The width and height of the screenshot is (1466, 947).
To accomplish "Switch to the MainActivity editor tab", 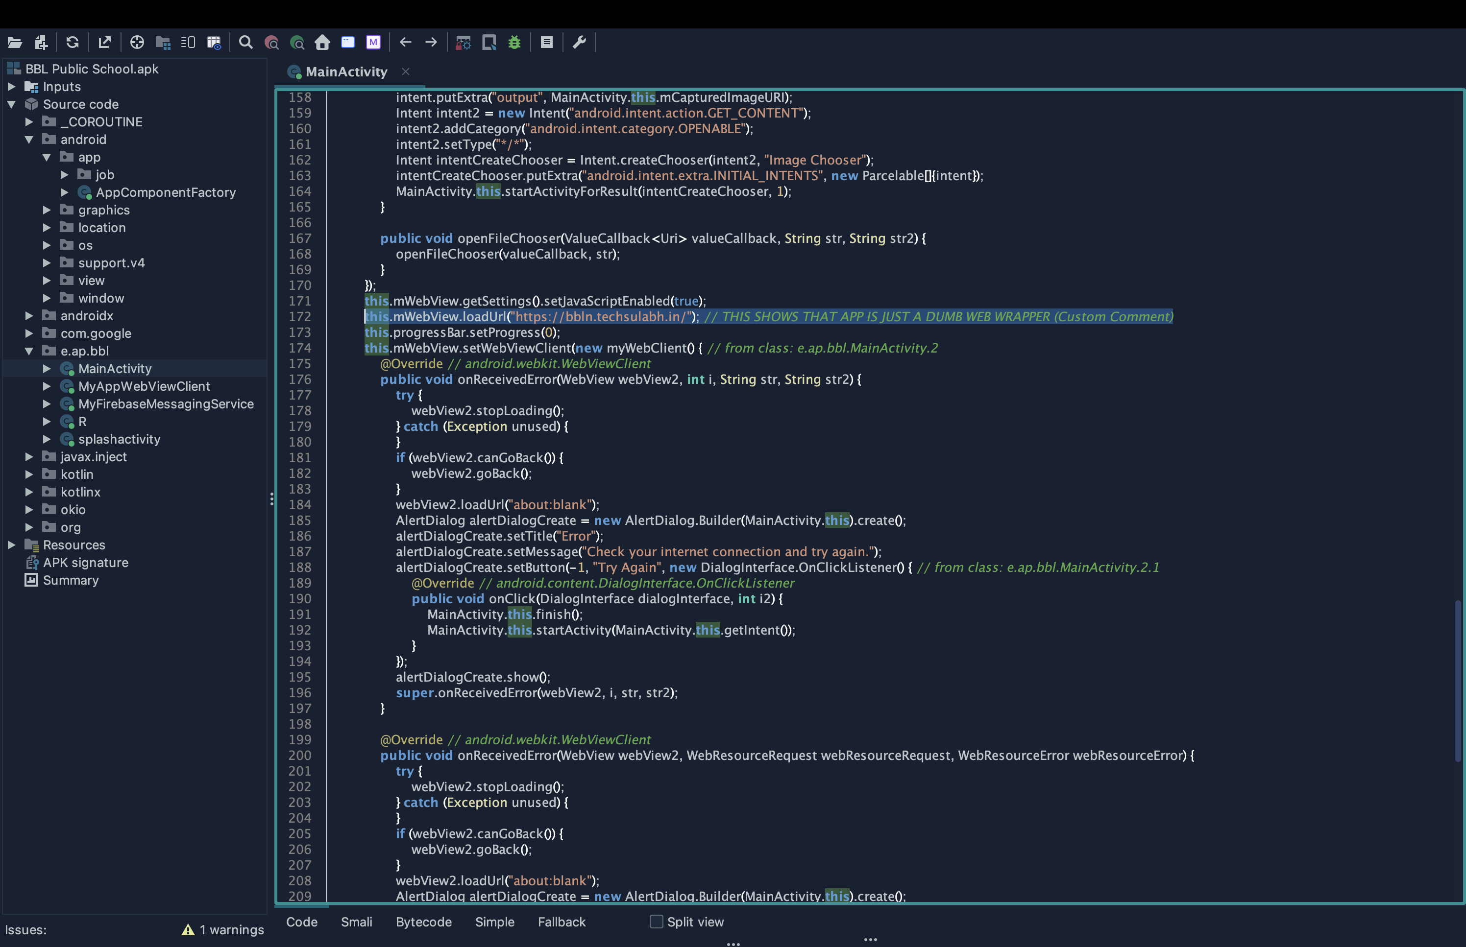I will tap(346, 72).
